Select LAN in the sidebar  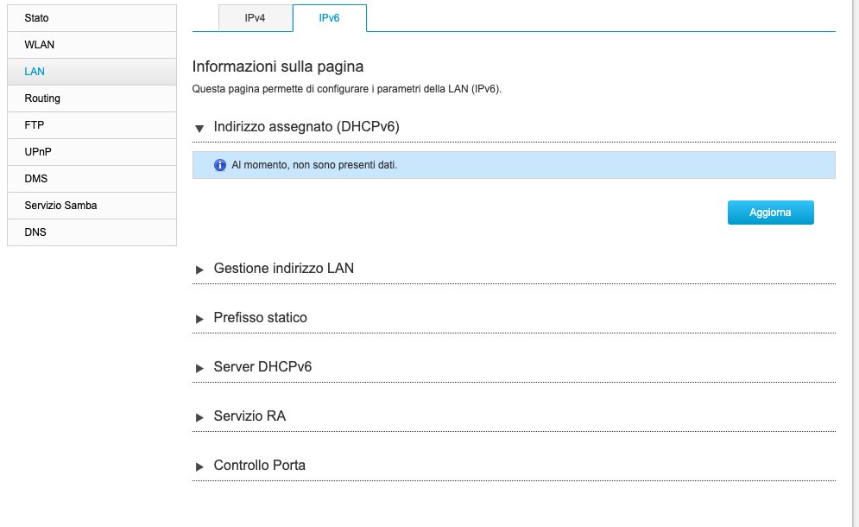point(92,72)
